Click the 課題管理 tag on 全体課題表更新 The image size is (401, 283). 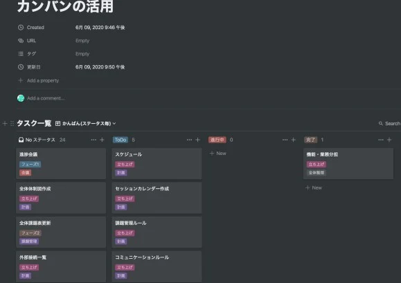pos(29,241)
